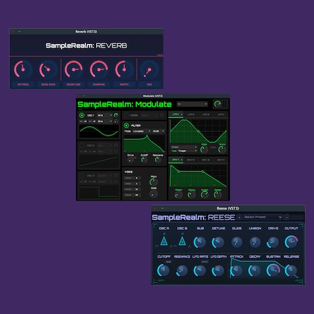Click the LFO RATE knob in Reese

point(200,270)
